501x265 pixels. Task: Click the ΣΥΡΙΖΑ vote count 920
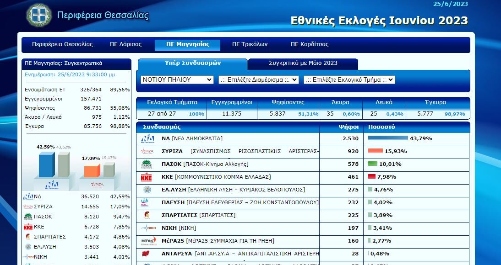click(353, 151)
